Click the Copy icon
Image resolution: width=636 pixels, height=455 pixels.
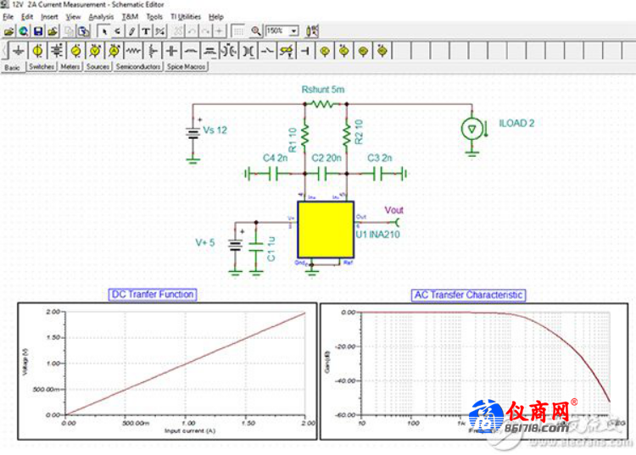pyautogui.click(x=70, y=31)
